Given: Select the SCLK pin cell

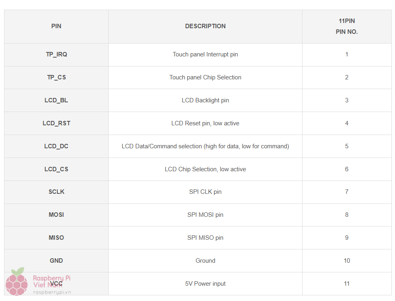Looking at the screenshot, I should click(57, 192).
